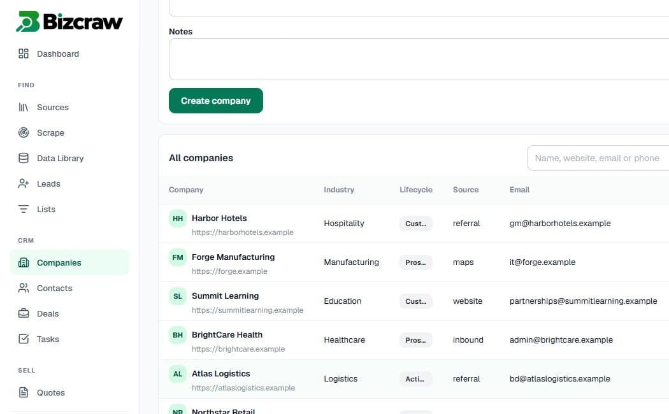Click bd@atlaslogistics.example email

click(560, 378)
